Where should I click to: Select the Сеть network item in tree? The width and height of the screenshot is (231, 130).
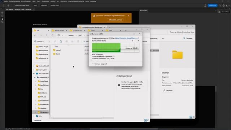[x=39, y=116]
